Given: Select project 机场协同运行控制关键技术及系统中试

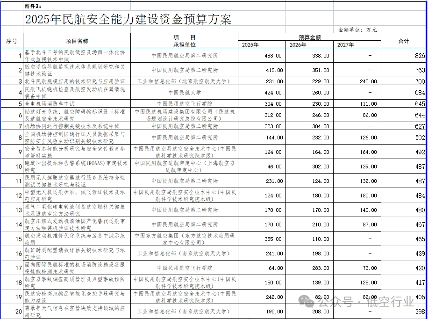Looking at the screenshot, I should [77, 126].
